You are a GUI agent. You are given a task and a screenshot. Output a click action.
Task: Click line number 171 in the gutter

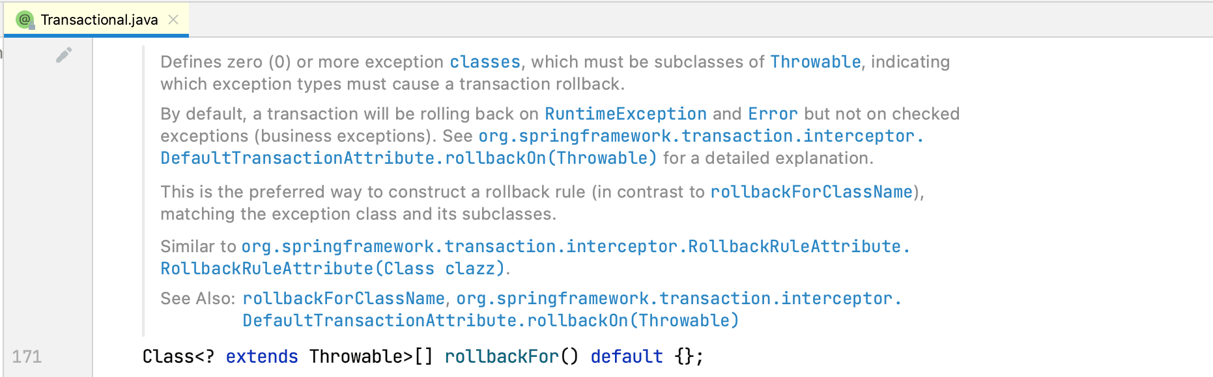(27, 356)
